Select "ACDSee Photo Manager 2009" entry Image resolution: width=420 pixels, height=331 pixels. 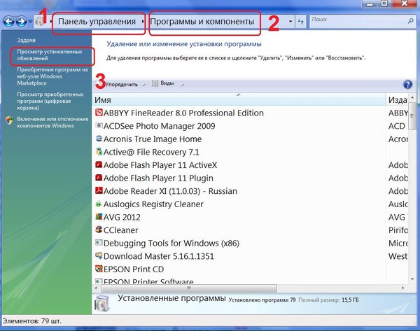point(160,126)
